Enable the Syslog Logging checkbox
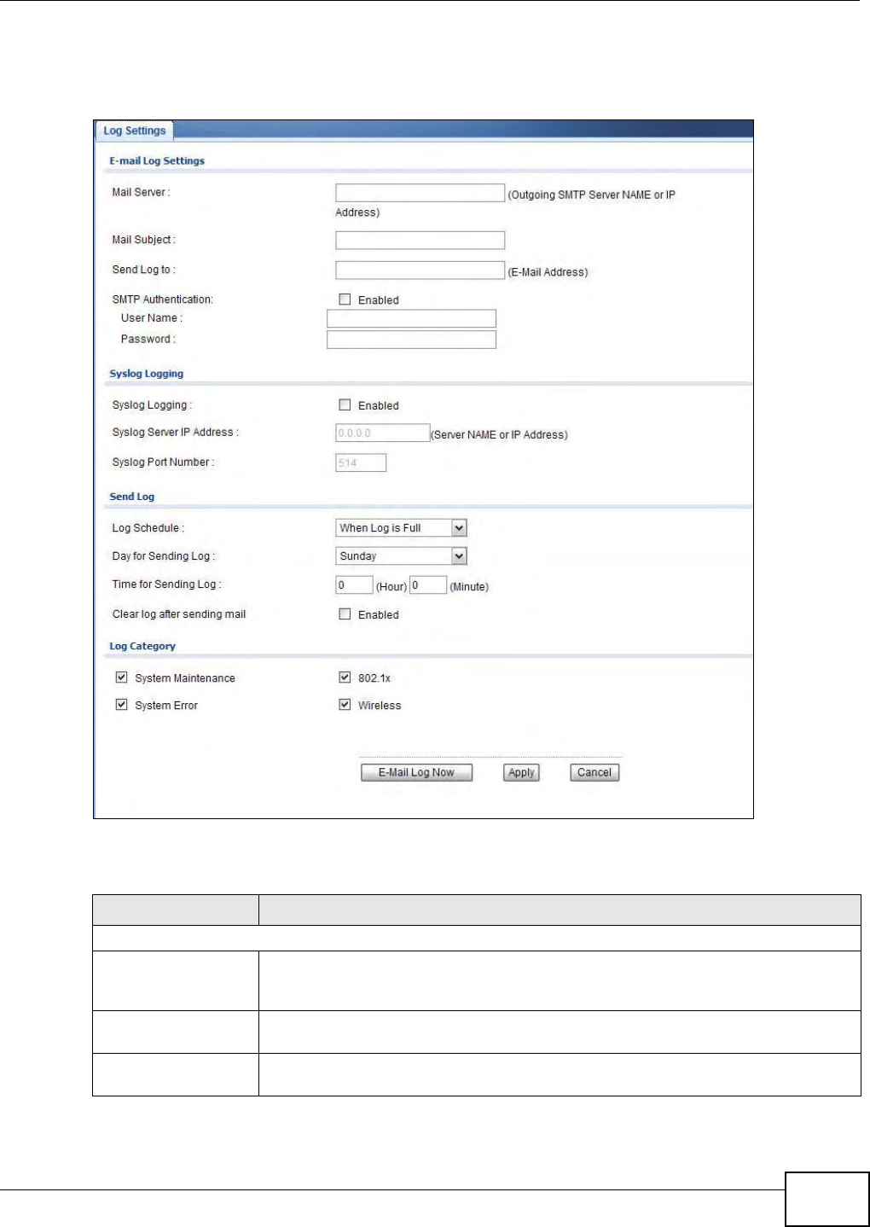The image size is (870, 1227). click(x=345, y=405)
